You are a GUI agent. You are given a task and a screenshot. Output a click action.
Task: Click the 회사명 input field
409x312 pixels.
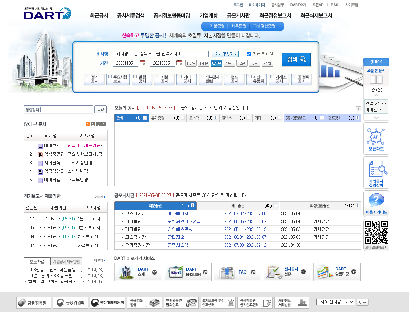[x=161, y=54]
